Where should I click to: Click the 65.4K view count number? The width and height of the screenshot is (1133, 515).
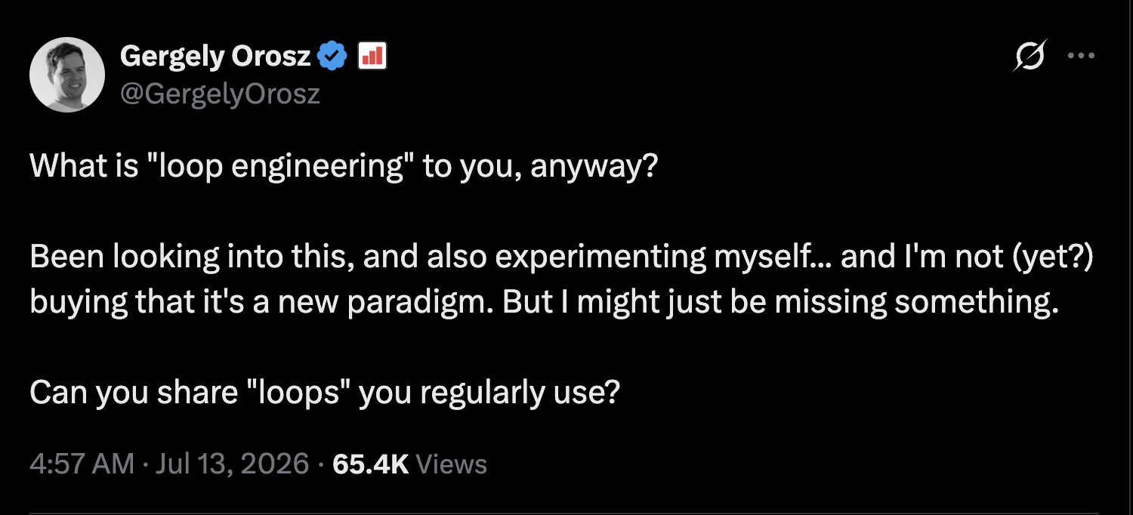click(370, 464)
